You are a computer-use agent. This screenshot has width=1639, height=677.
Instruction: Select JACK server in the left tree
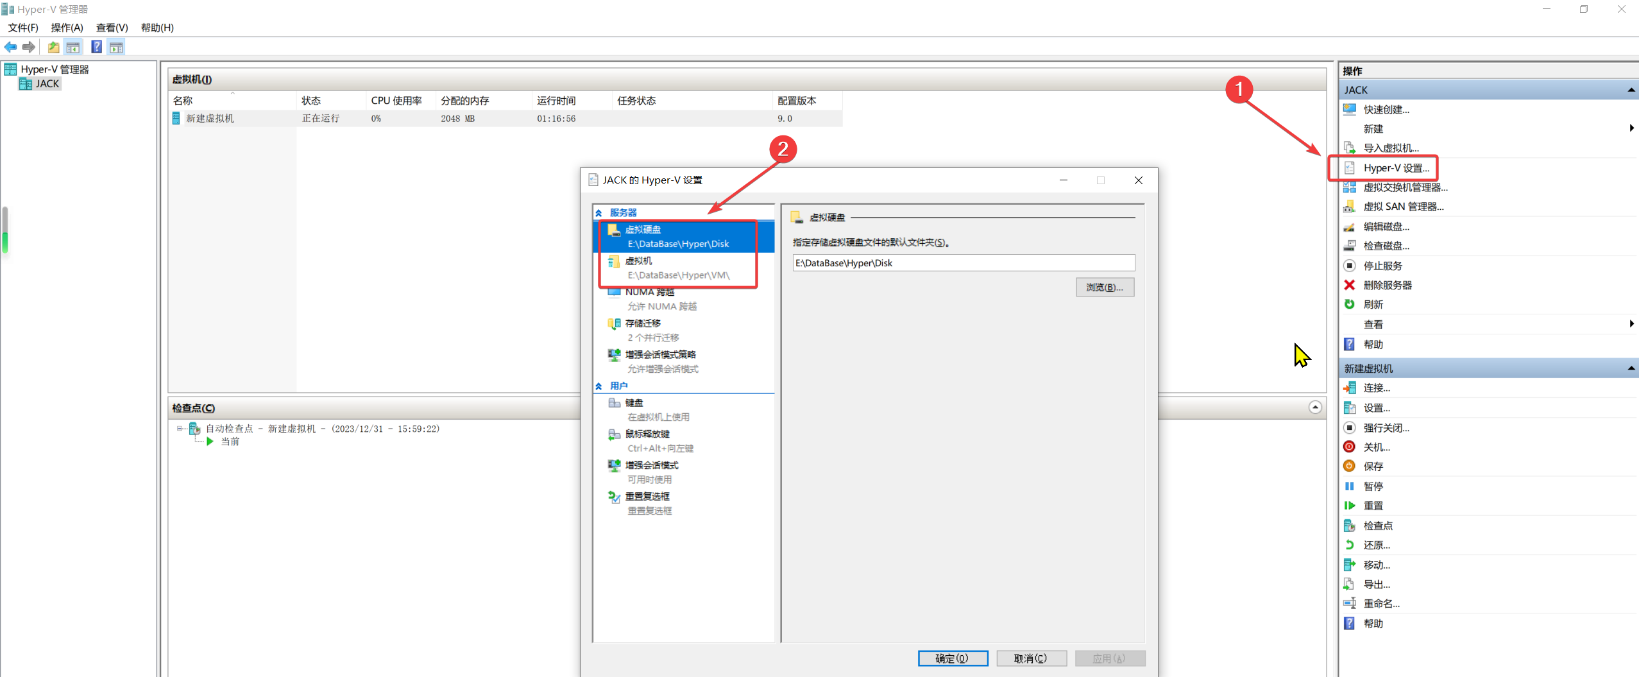click(40, 84)
